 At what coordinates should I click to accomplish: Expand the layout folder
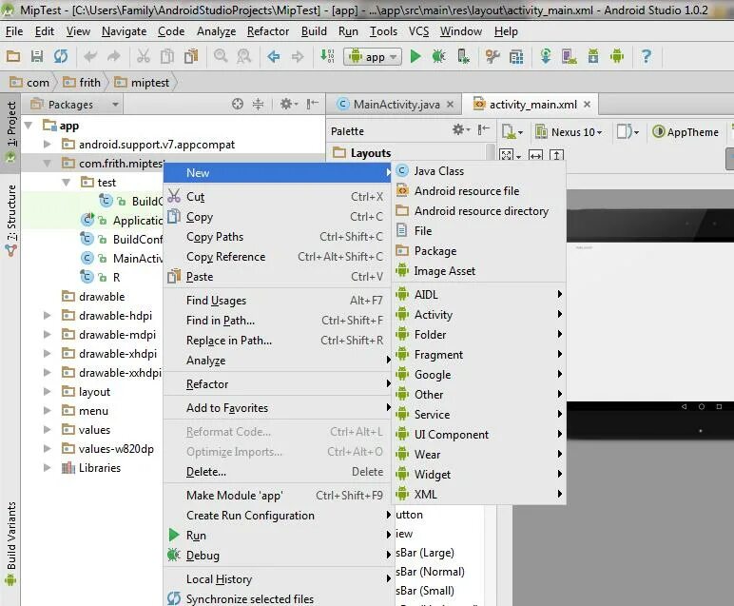(48, 392)
